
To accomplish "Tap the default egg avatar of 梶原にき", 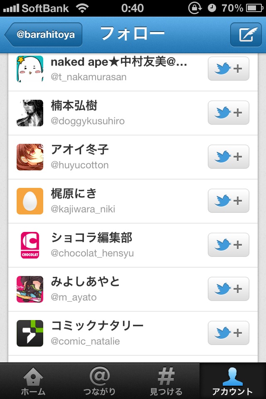I will pos(30,201).
